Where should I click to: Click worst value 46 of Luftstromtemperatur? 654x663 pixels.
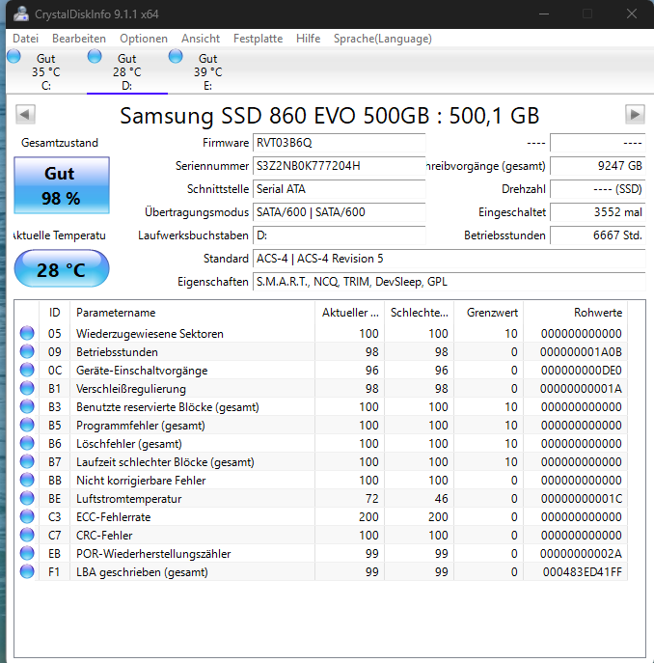(x=441, y=499)
